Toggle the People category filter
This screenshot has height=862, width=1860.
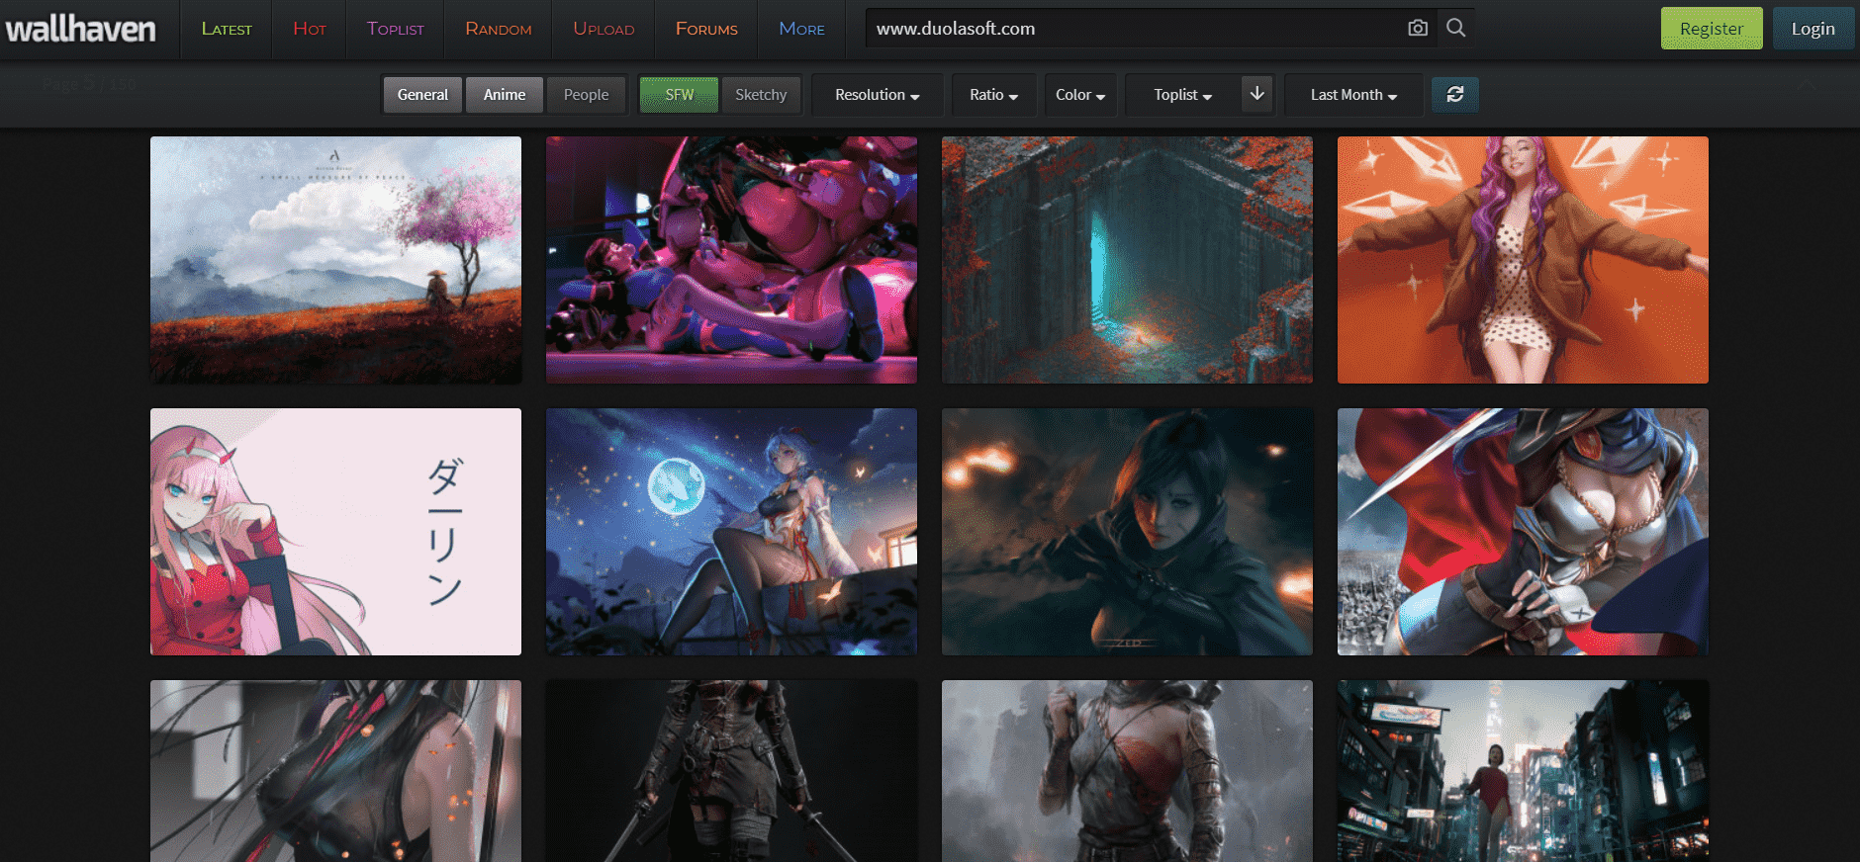click(x=586, y=95)
